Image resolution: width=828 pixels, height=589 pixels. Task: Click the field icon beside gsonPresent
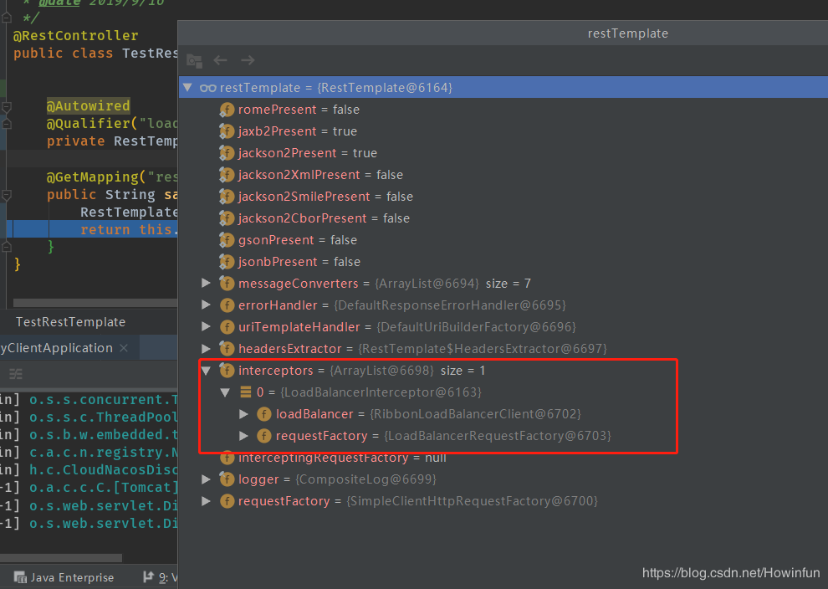click(227, 240)
